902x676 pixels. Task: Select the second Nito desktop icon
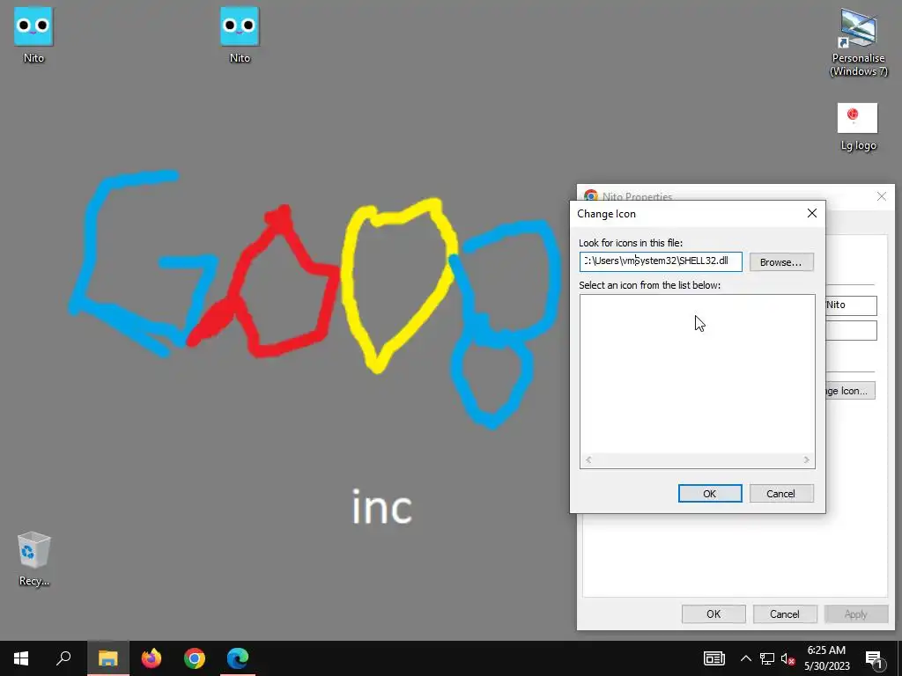click(x=240, y=34)
